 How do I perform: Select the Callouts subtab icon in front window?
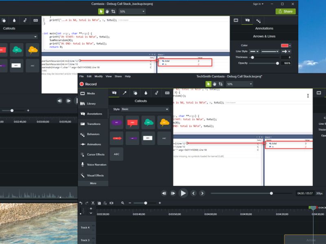[114, 93]
